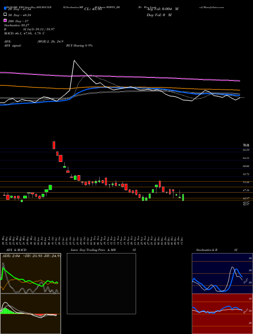Image resolution: width=253 pixels, height=334 pixels.
Task: Click the "Day Vol: 0 M" text
Action: click(159, 15)
